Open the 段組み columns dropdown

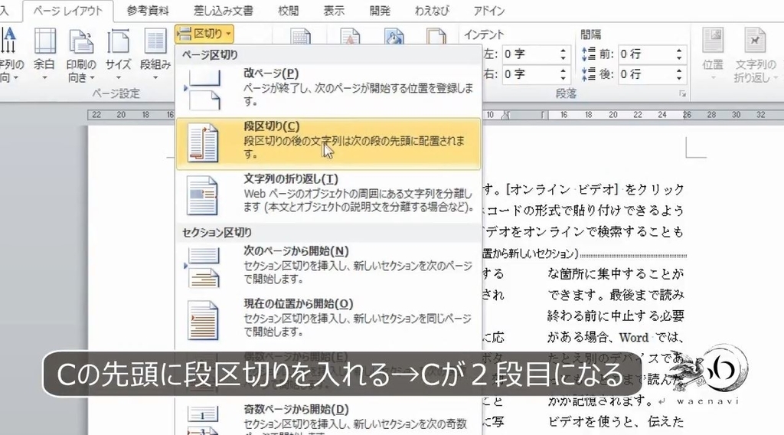pyautogui.click(x=155, y=55)
